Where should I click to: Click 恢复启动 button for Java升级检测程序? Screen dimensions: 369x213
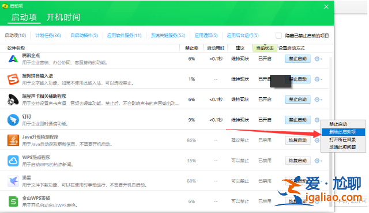pos(298,140)
